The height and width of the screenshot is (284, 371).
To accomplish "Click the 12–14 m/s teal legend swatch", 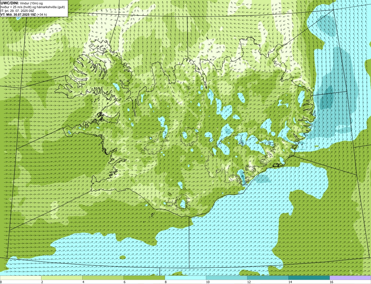I will (x=268, y=278).
